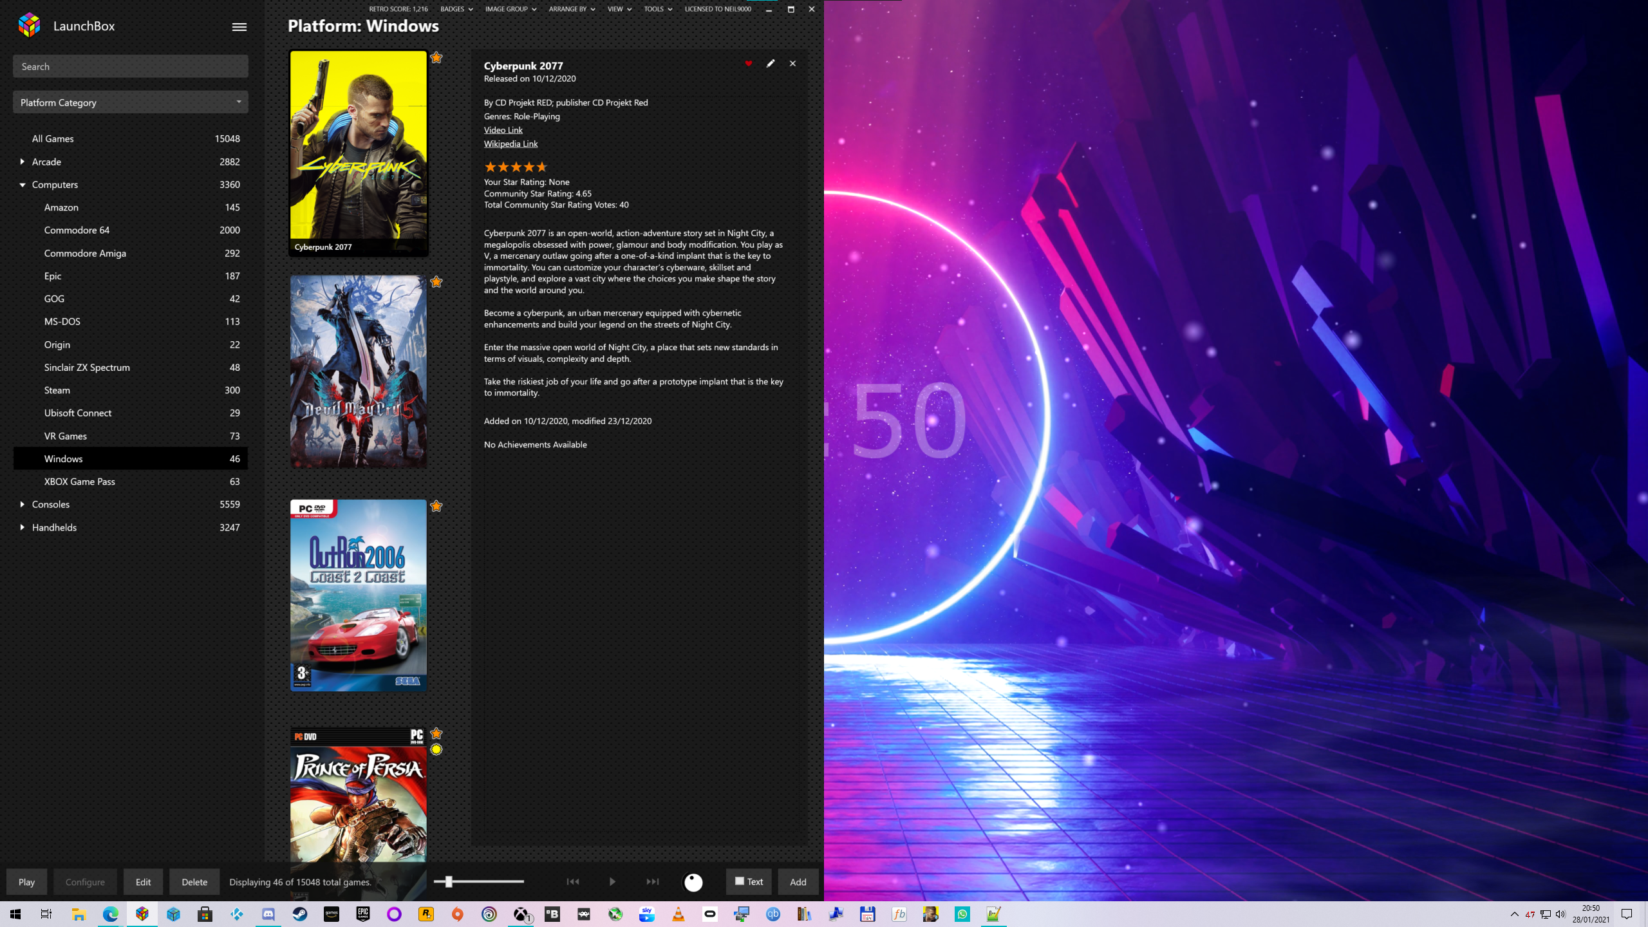This screenshot has height=927, width=1648.
Task: Expand the Consoles category
Action: point(23,504)
